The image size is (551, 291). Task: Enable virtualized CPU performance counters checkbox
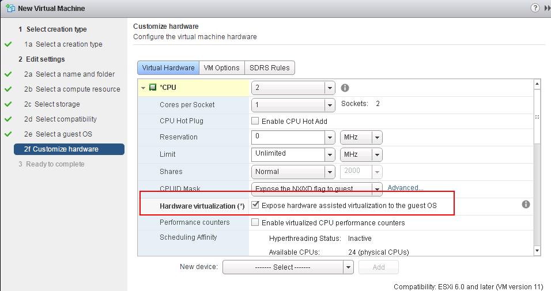click(x=255, y=222)
